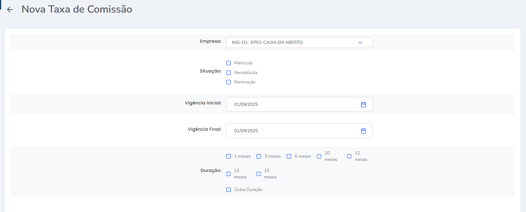Click the back arrow beside Nova Taxa de Comissão

pos(10,10)
